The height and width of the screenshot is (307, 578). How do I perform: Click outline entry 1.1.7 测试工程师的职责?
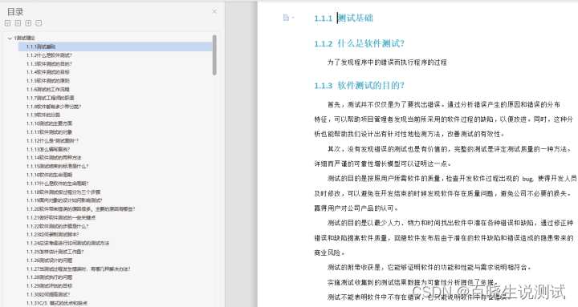(50, 98)
